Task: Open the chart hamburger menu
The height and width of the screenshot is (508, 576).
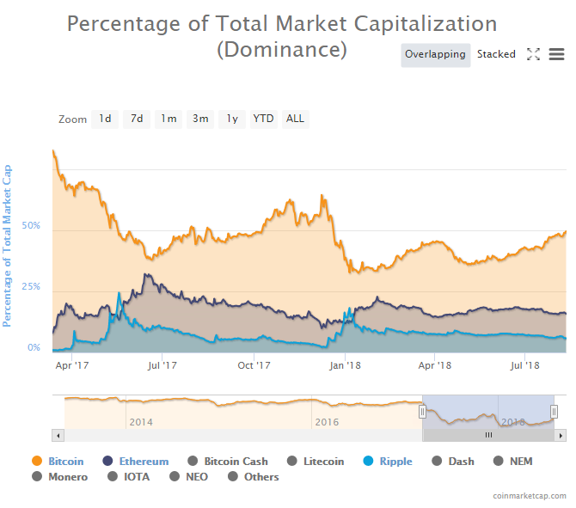Action: (x=557, y=54)
